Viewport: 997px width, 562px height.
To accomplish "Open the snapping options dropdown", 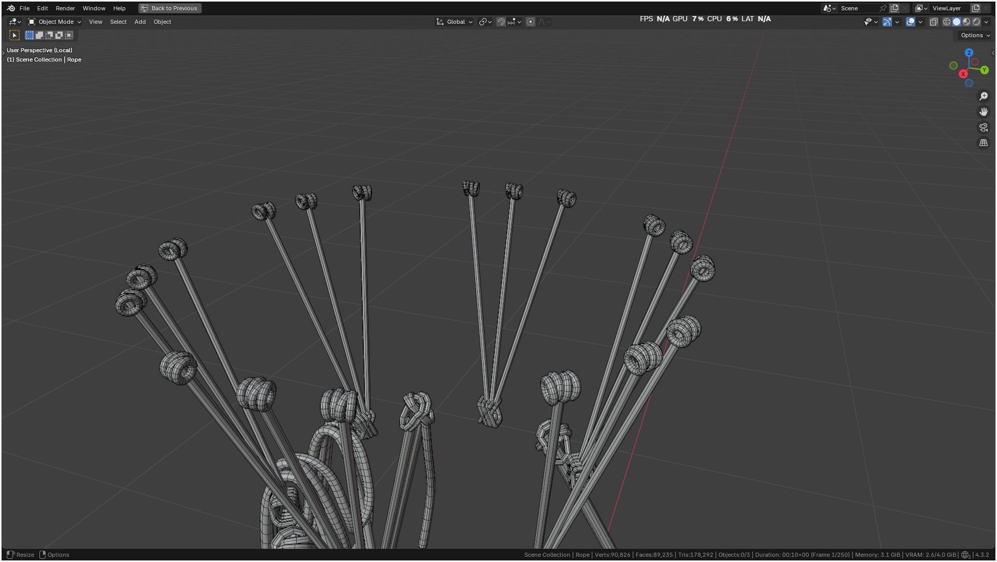I will pos(515,22).
